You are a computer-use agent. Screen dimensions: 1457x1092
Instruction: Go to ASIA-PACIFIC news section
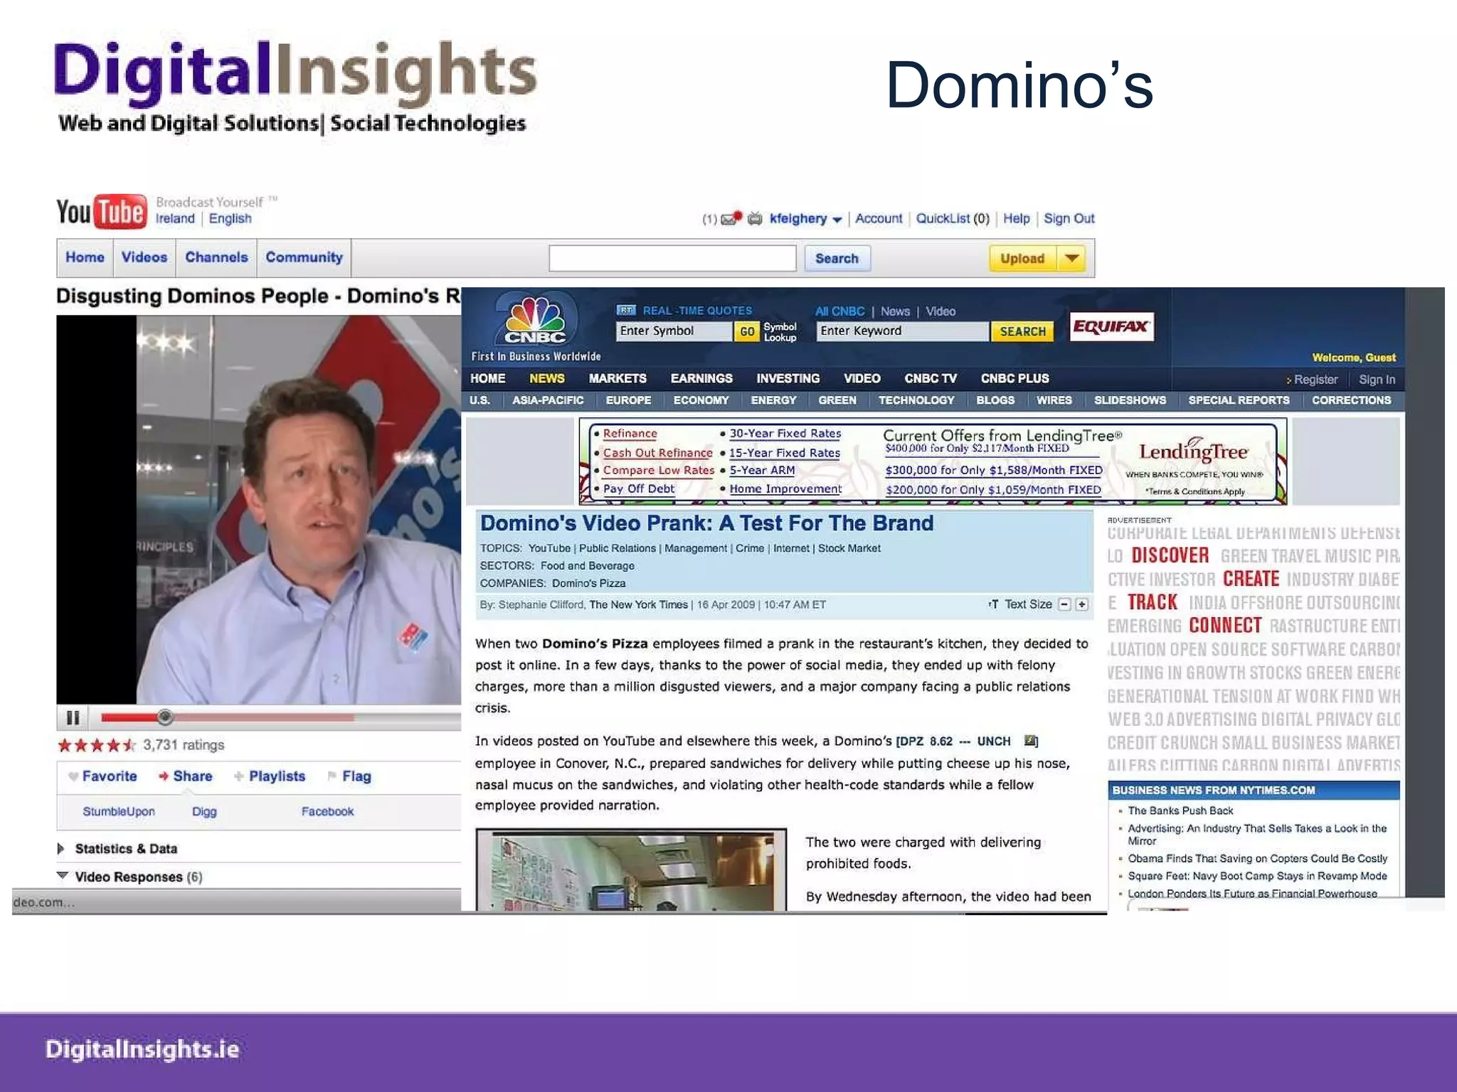[548, 400]
